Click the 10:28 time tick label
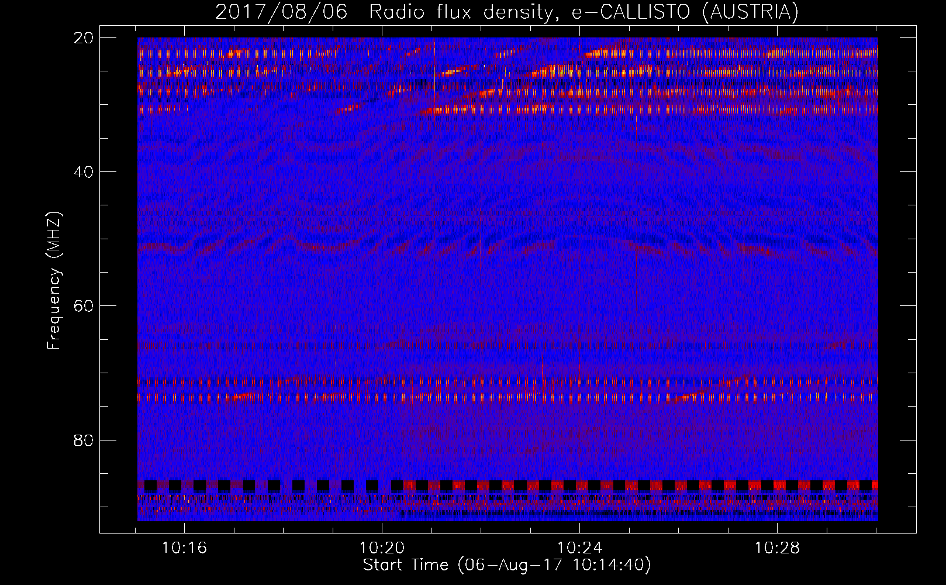946x585 pixels. click(777, 548)
